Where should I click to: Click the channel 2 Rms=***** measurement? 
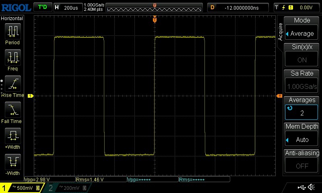pos(204,179)
